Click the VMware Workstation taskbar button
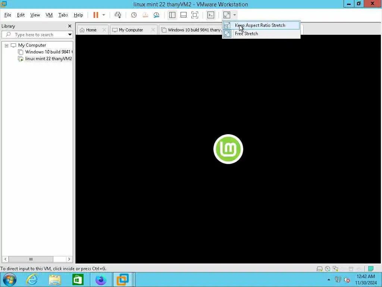The image size is (382, 287). (x=122, y=280)
